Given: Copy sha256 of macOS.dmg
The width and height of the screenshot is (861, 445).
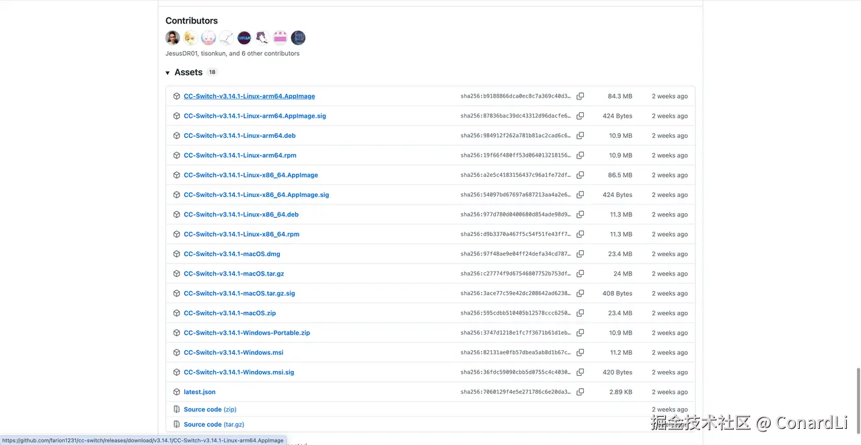Looking at the screenshot, I should 580,254.
